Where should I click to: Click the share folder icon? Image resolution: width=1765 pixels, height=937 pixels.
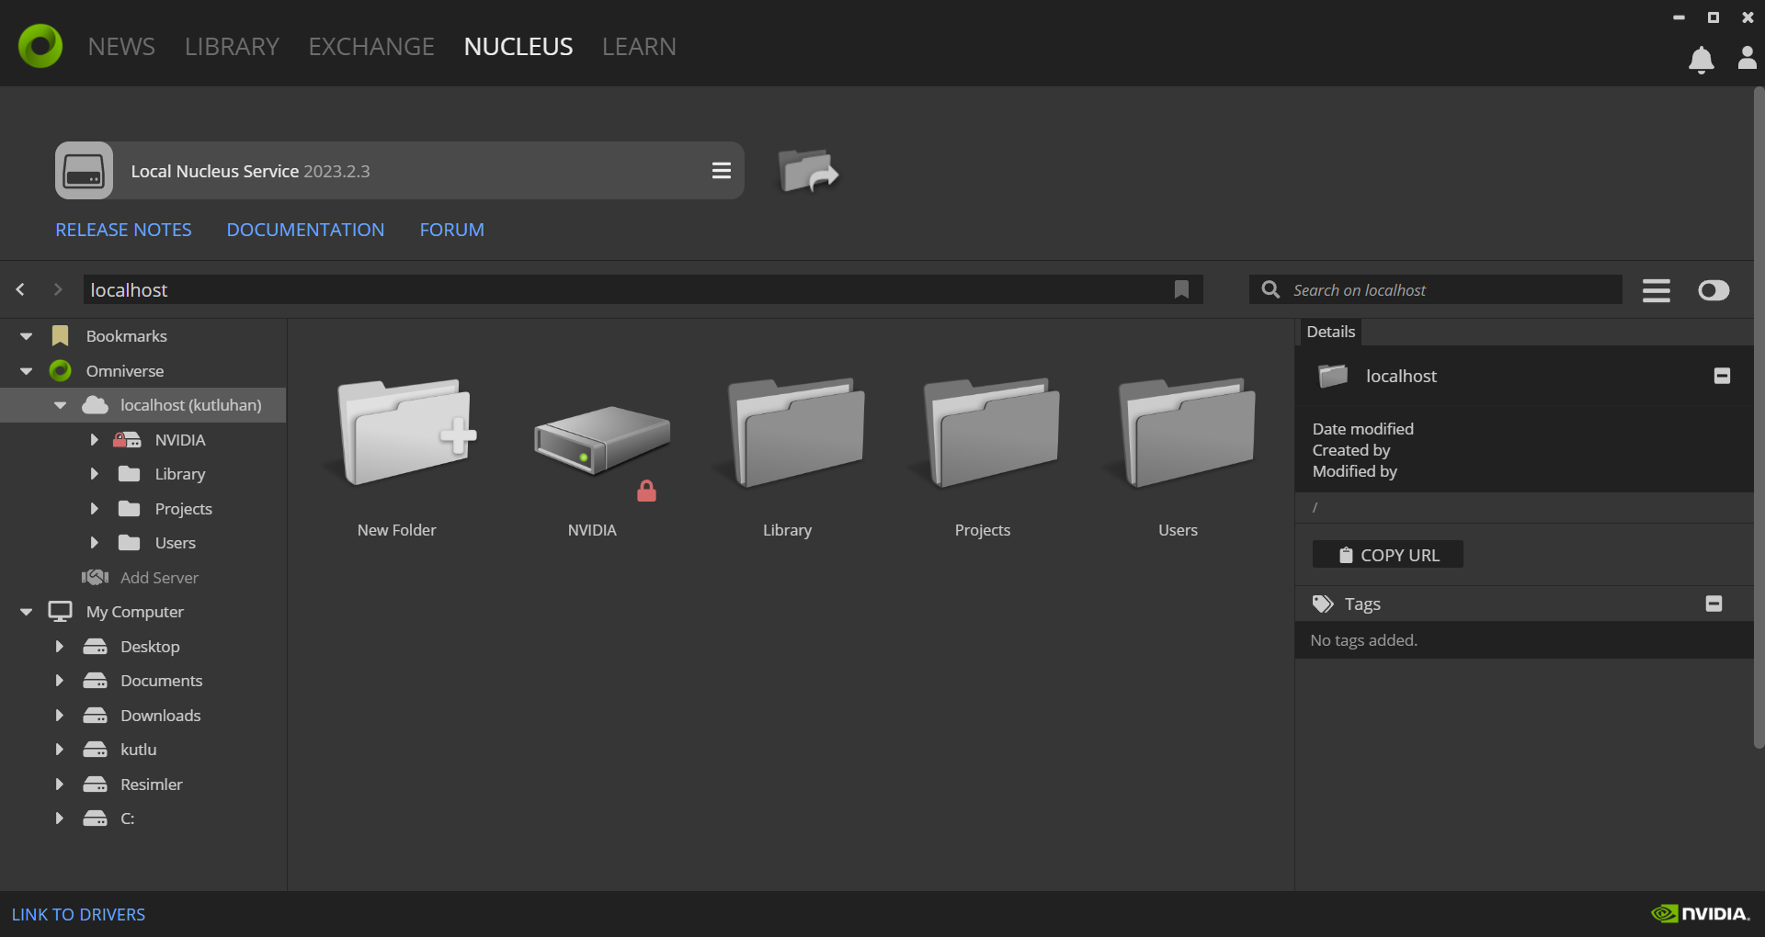tap(808, 171)
